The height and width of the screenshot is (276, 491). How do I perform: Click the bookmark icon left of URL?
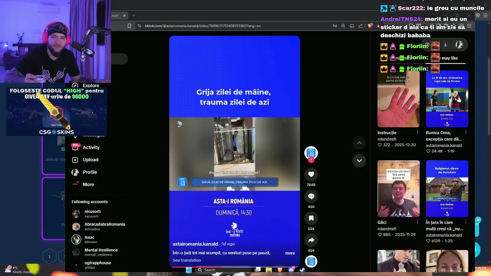point(130,26)
